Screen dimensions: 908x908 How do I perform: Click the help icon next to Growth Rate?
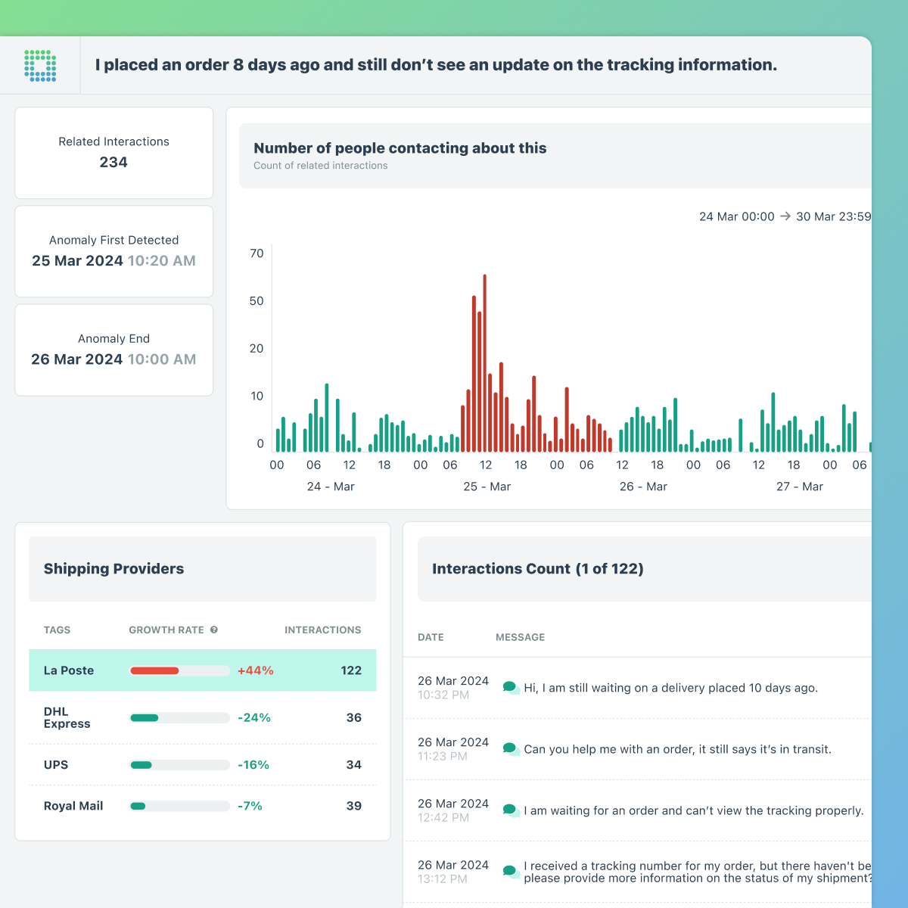(x=214, y=630)
